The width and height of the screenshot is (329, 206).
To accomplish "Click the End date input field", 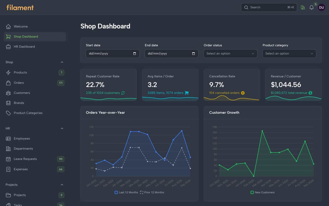I will coord(171,54).
